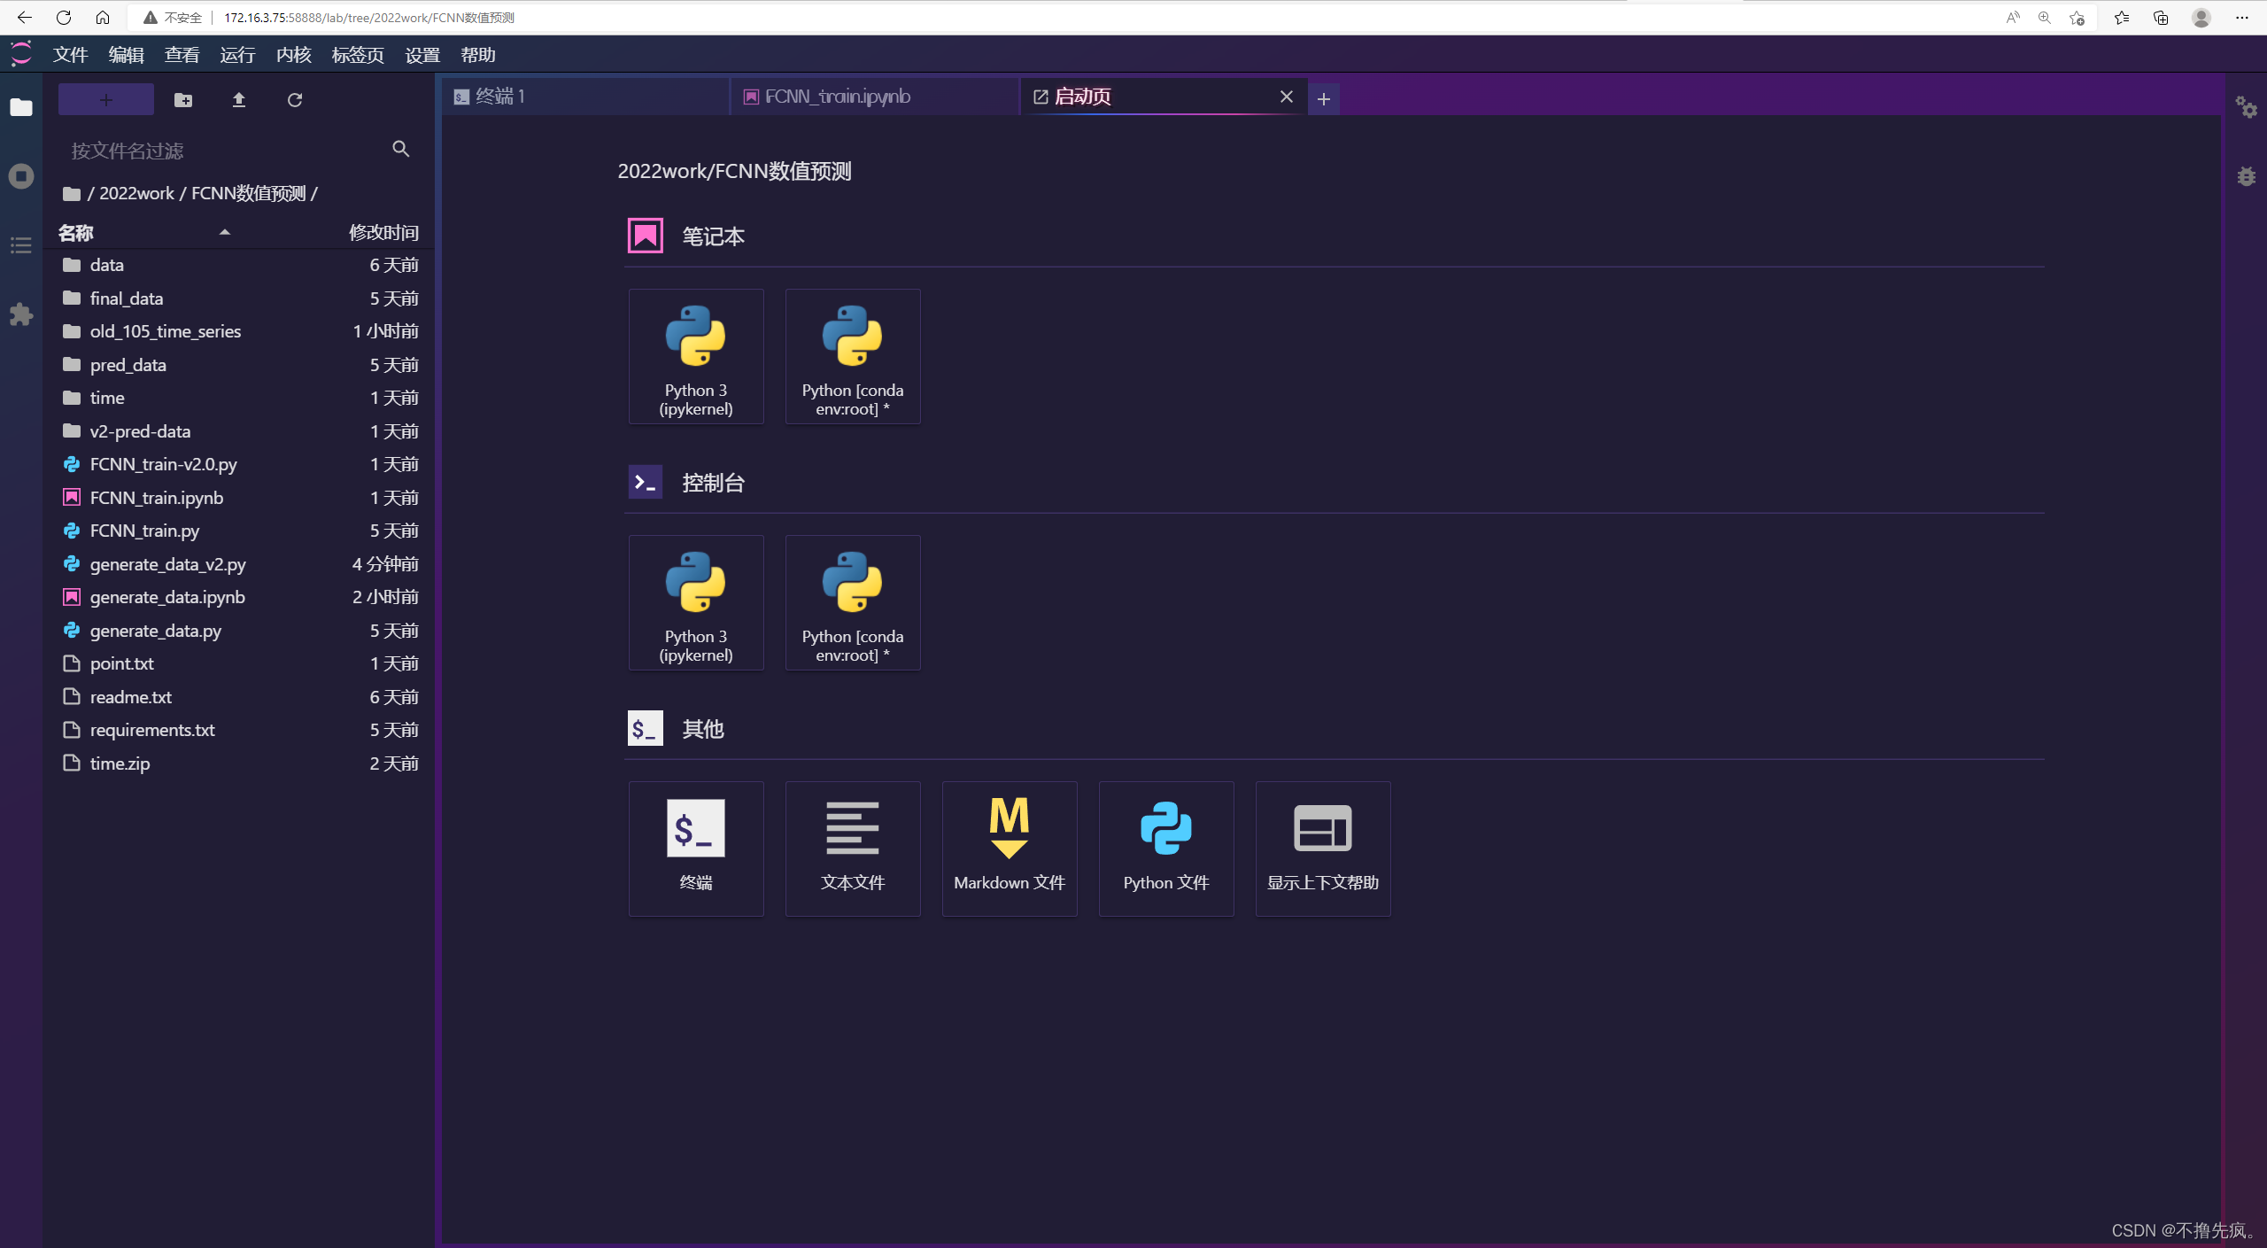Open the extension manager puzzle icon
This screenshot has height=1248, width=2267.
[21, 314]
